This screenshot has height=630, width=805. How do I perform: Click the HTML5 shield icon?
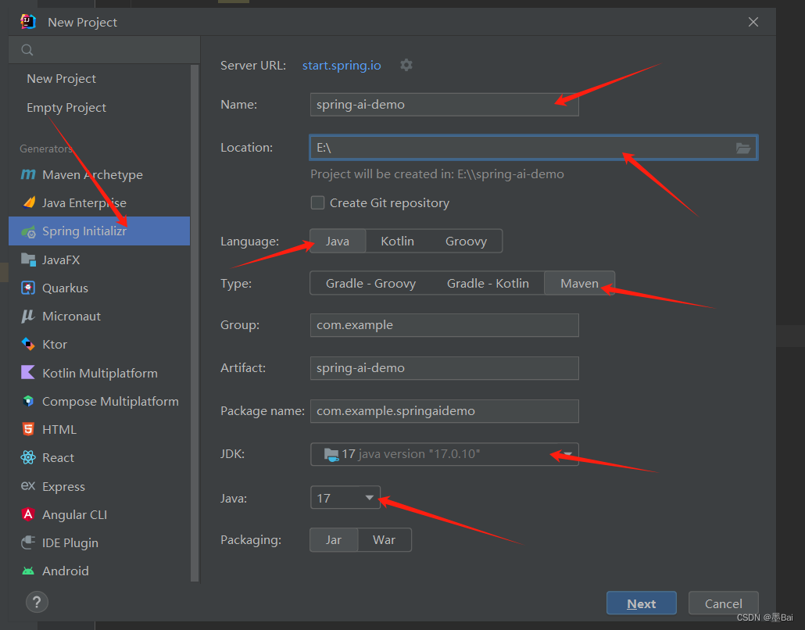coord(28,429)
